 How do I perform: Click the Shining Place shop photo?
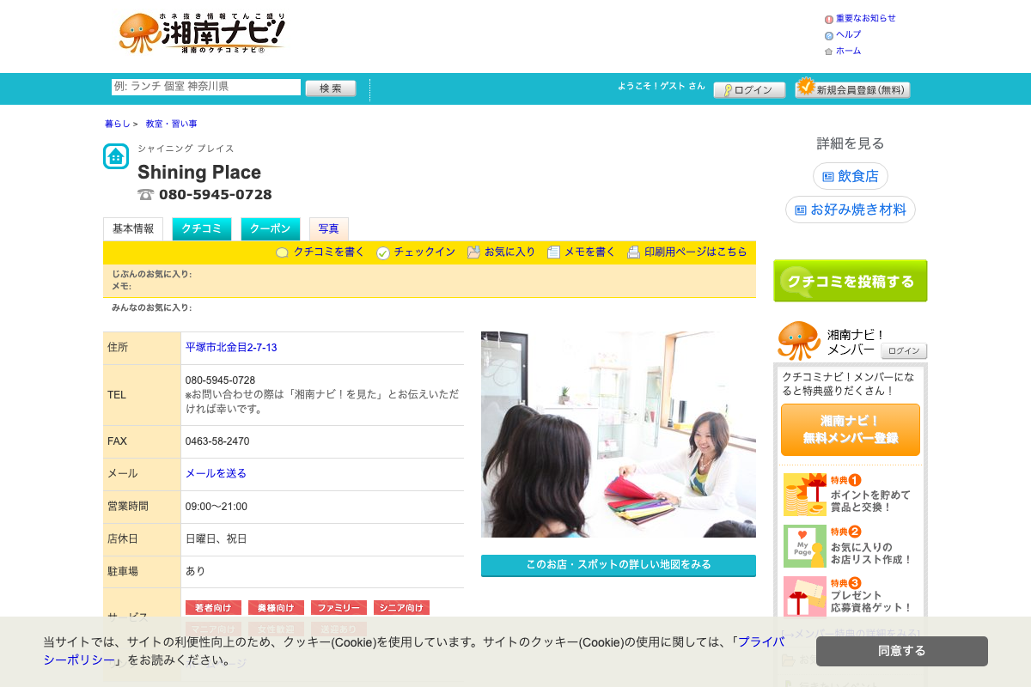tap(619, 435)
